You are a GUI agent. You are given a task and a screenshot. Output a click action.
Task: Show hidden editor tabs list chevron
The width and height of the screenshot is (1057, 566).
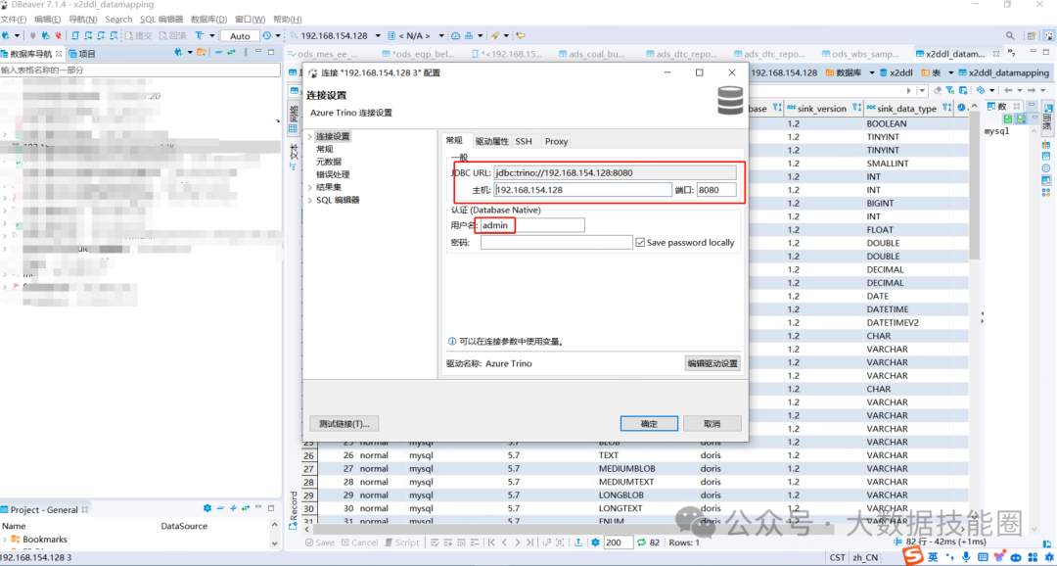[x=1010, y=53]
